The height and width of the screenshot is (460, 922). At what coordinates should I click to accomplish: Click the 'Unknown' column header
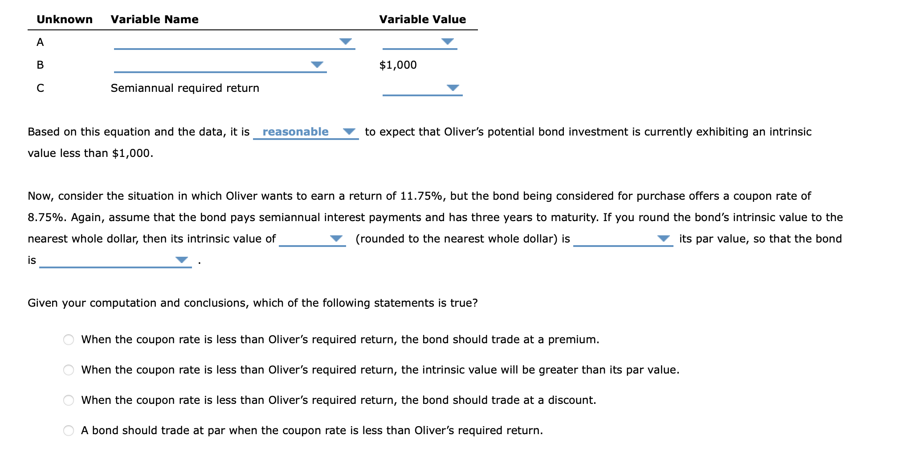64,19
